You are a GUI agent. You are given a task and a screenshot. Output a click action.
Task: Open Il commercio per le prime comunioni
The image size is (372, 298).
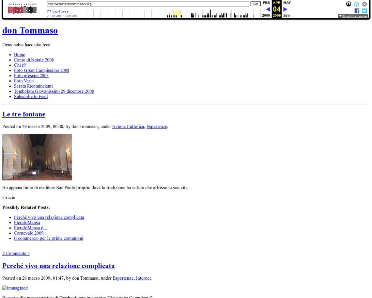pyautogui.click(x=48, y=238)
